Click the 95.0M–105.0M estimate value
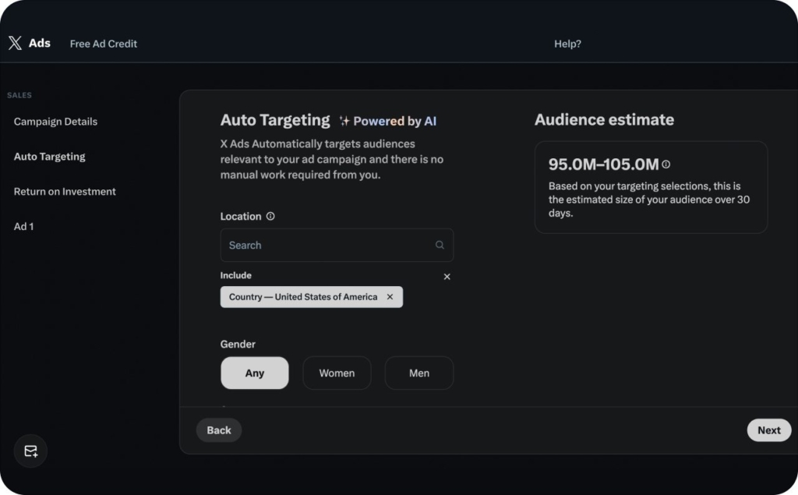The height and width of the screenshot is (495, 798). point(604,164)
